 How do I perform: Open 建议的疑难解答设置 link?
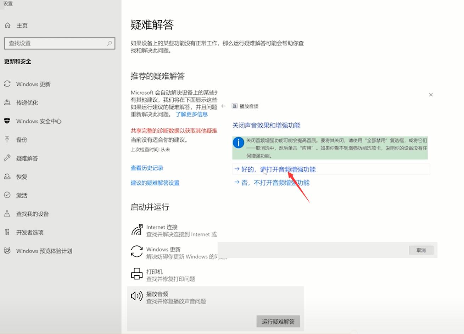(x=155, y=183)
